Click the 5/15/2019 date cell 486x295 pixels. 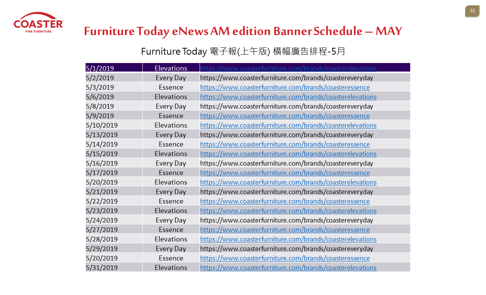[x=114, y=153]
